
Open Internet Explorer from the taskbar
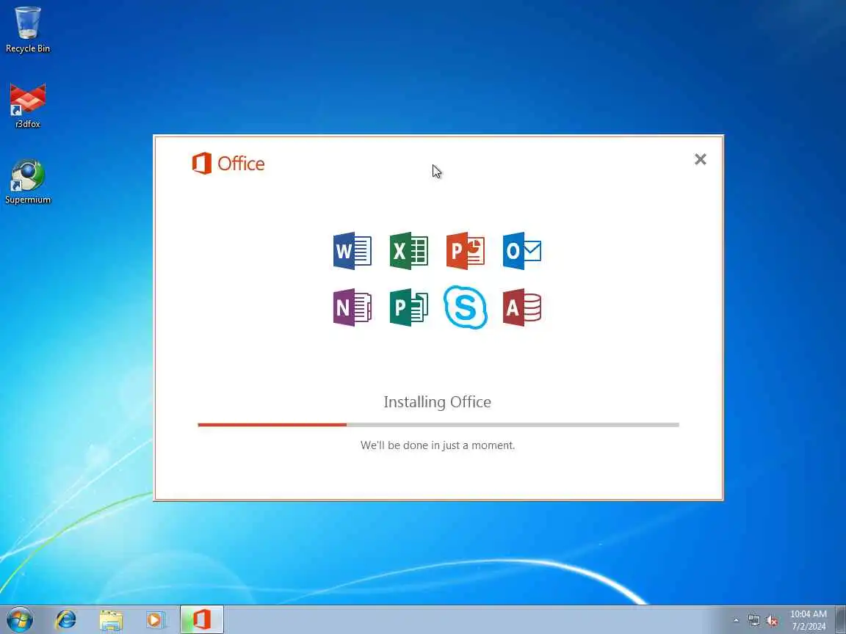pos(66,620)
